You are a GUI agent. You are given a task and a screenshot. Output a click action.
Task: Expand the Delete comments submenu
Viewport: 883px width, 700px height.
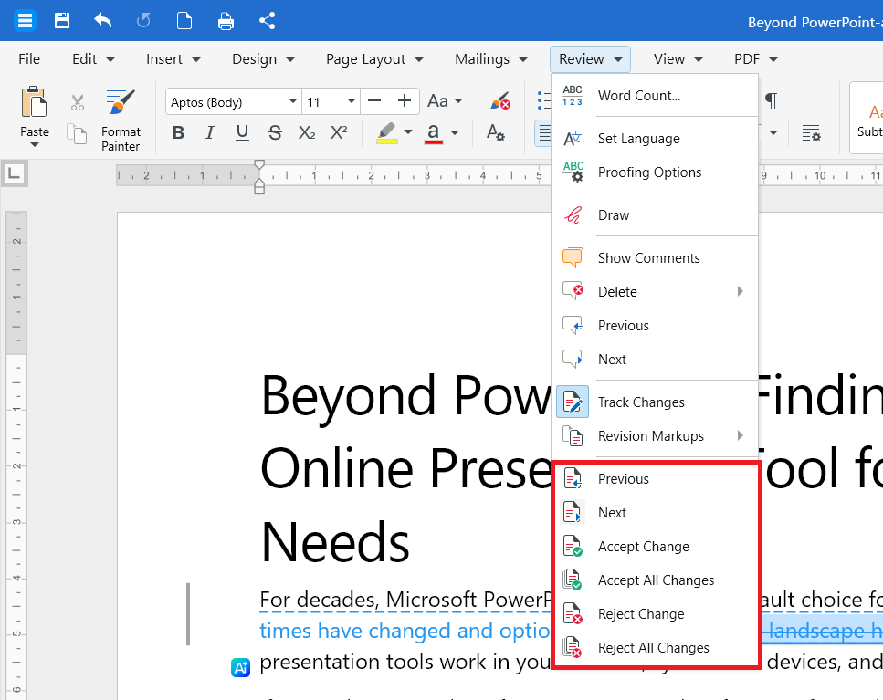[x=740, y=291]
